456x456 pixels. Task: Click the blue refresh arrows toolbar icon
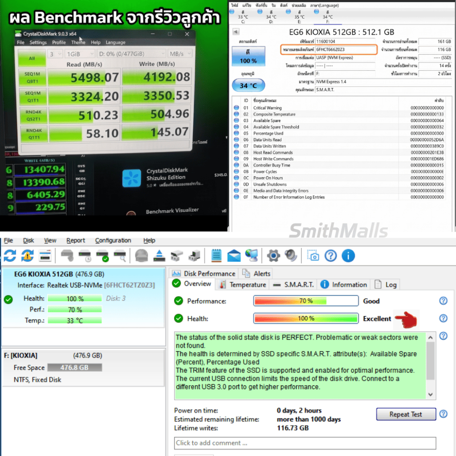[10, 256]
